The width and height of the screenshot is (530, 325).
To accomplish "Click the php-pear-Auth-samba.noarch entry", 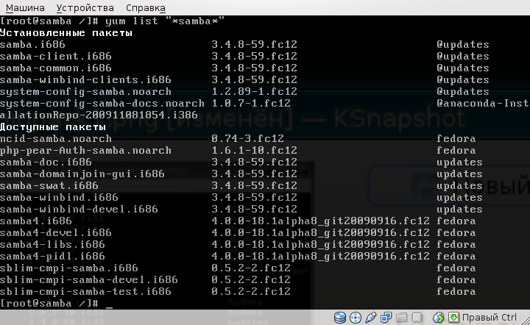I will 85,151.
